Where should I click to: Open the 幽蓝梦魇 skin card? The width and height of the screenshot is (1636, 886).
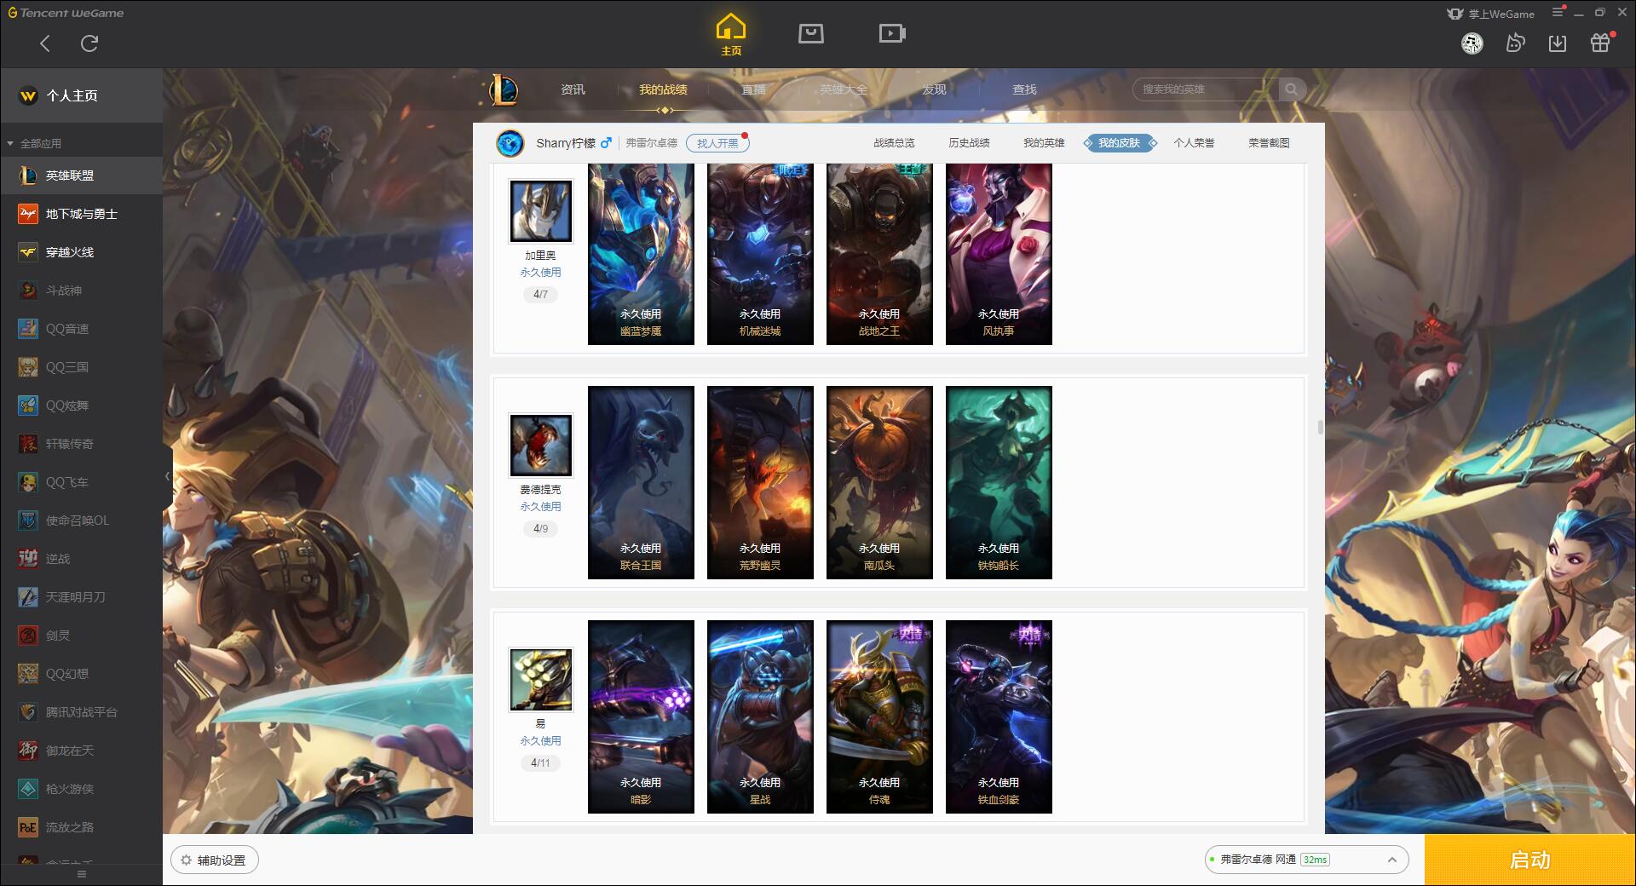(641, 255)
